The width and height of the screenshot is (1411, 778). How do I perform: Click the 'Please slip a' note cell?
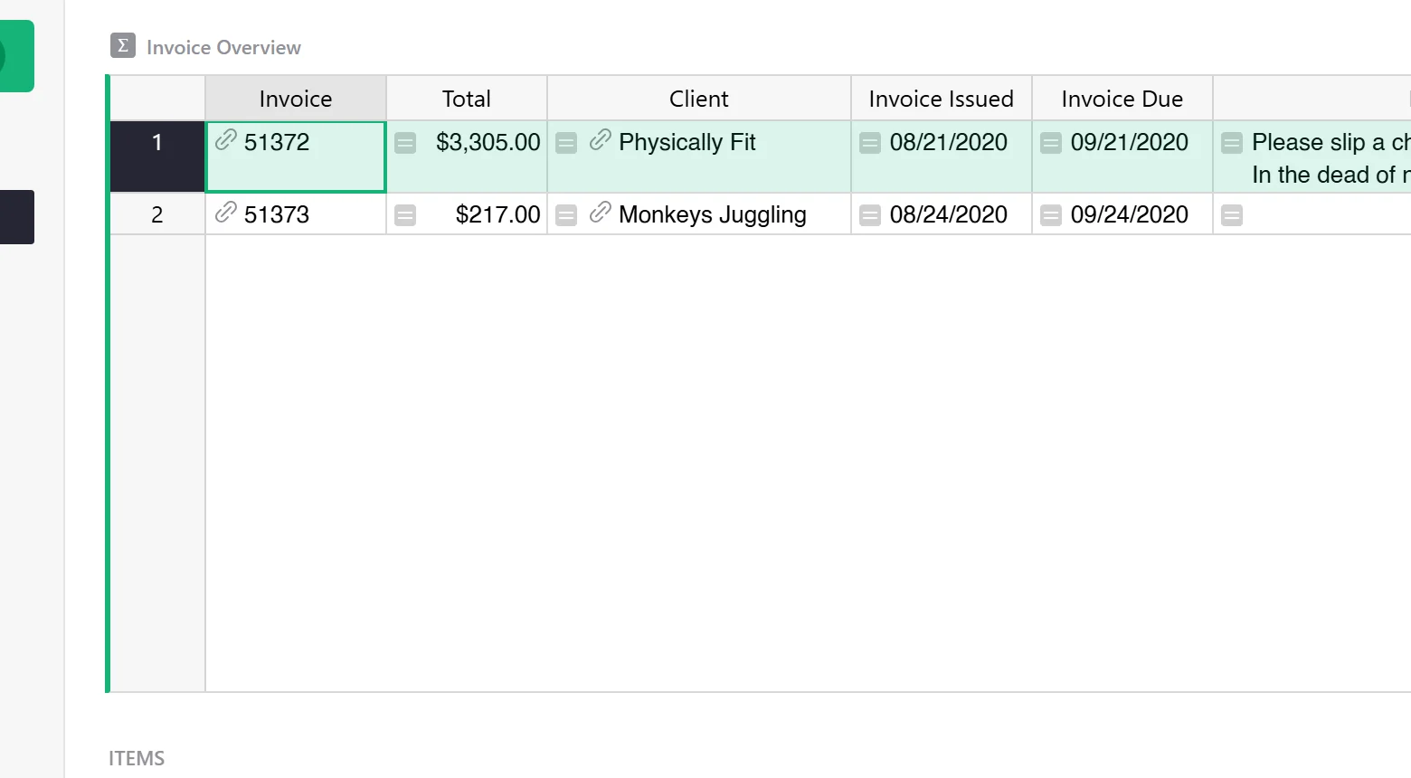click(1312, 157)
